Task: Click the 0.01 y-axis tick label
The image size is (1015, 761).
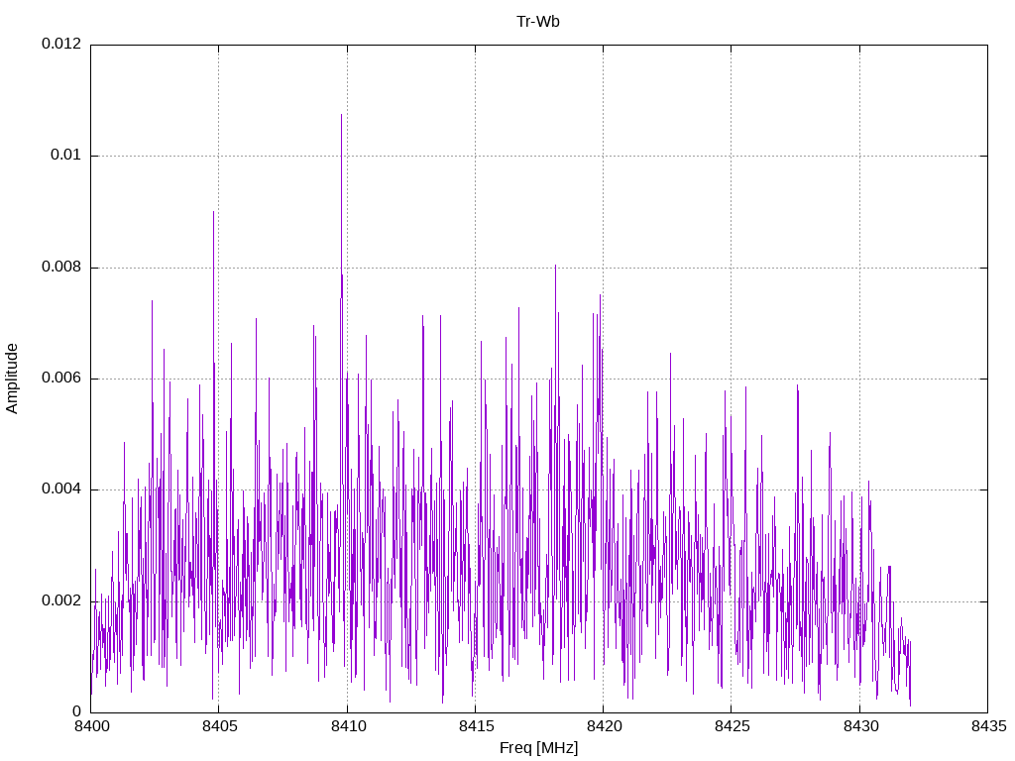Action: [x=66, y=156]
